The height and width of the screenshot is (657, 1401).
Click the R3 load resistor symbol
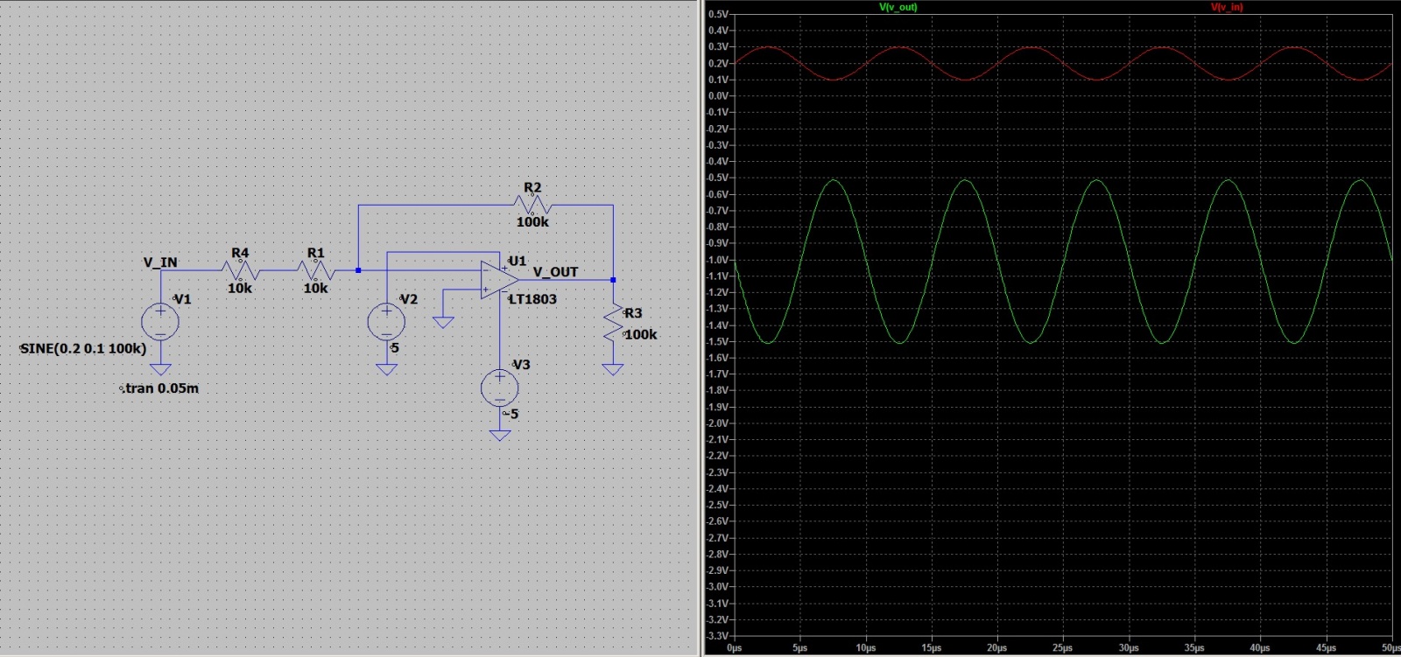click(613, 322)
